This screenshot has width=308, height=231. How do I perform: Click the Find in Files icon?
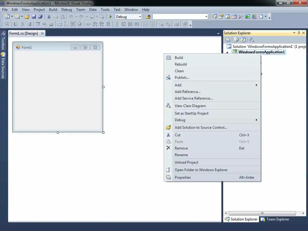tap(148, 17)
